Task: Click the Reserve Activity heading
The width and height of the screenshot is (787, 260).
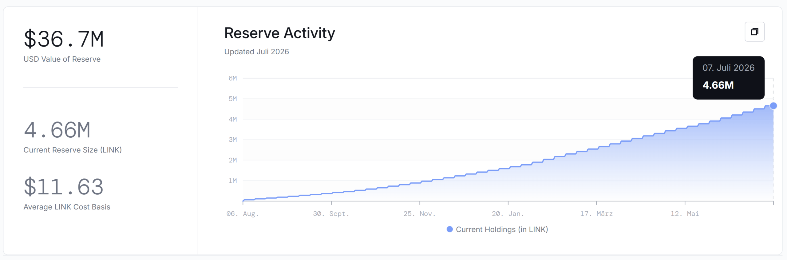Action: tap(279, 33)
